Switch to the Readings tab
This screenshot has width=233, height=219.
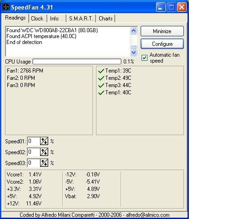[15, 18]
